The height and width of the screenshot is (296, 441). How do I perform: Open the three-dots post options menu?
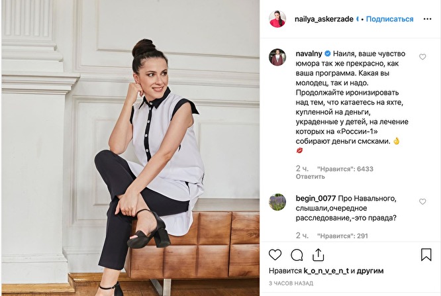(427, 19)
